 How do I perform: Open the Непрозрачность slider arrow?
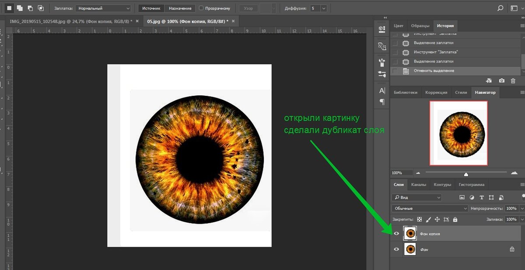pos(521,208)
